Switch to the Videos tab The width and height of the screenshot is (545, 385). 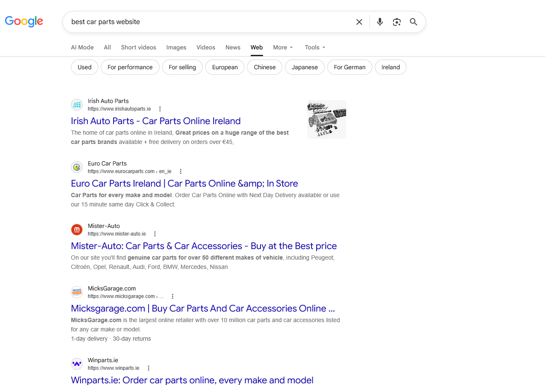pos(206,47)
